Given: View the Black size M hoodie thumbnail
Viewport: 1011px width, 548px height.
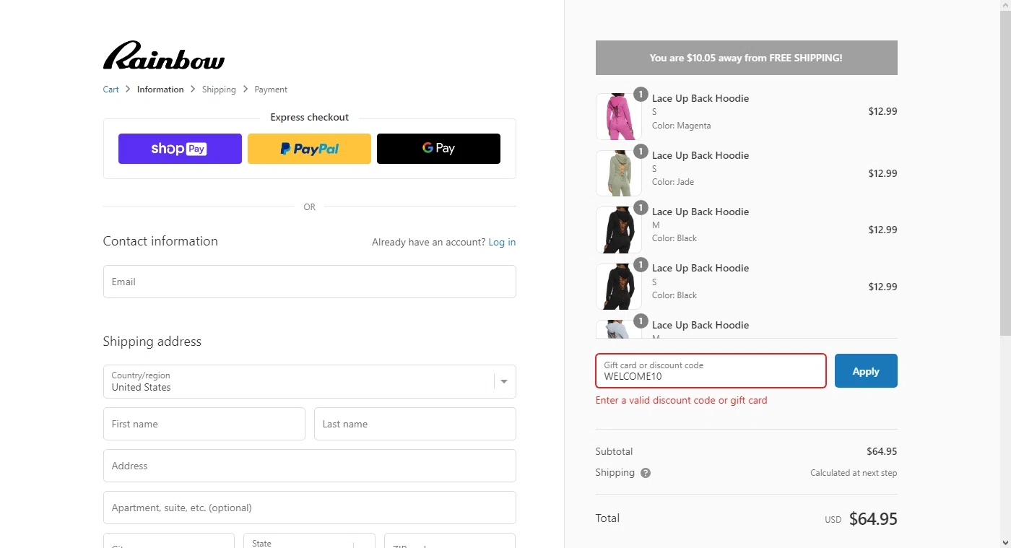Looking at the screenshot, I should click(618, 230).
